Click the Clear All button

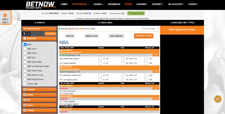(70, 36)
